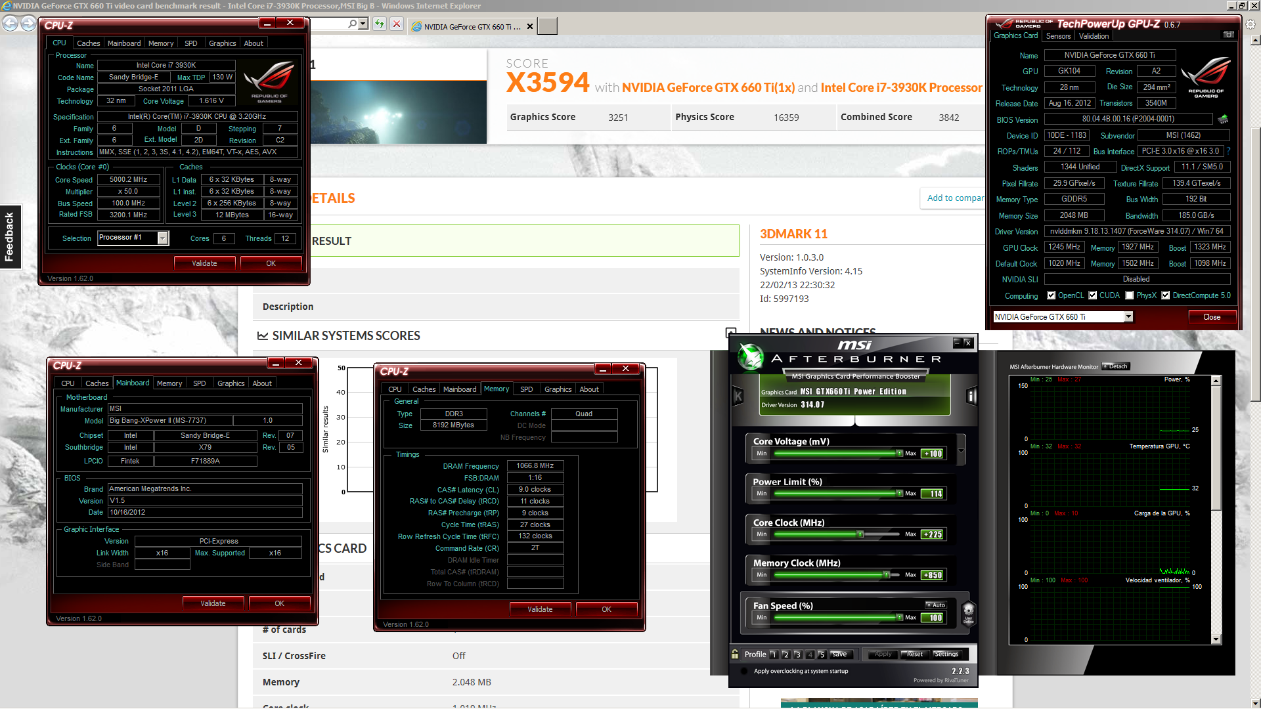Stop loading with the red X icon
Viewport: 1261px width, 709px height.
397,24
